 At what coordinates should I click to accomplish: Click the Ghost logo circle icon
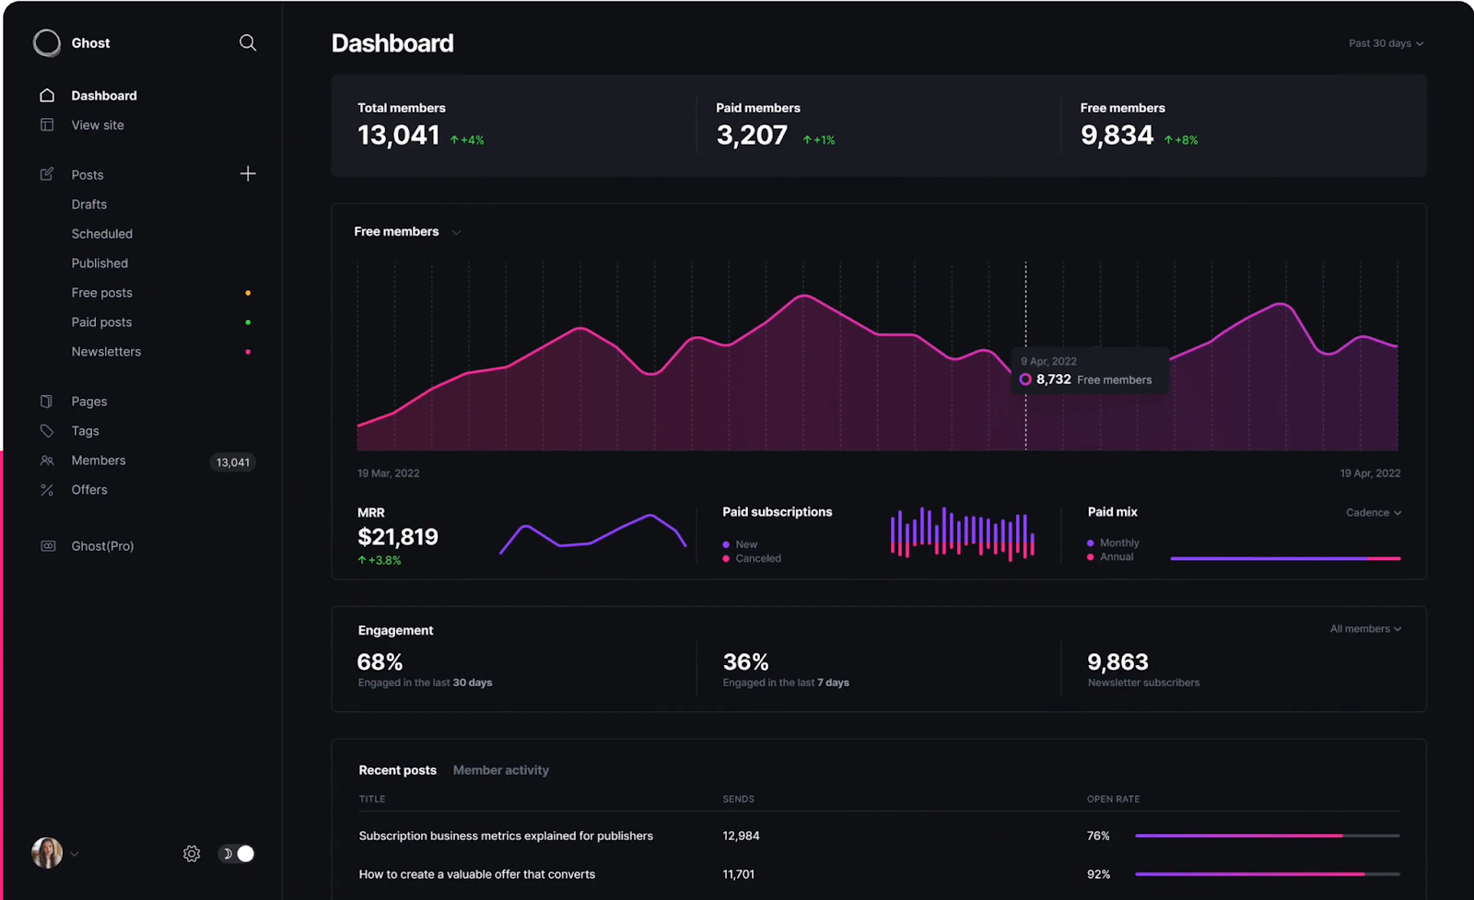point(47,43)
